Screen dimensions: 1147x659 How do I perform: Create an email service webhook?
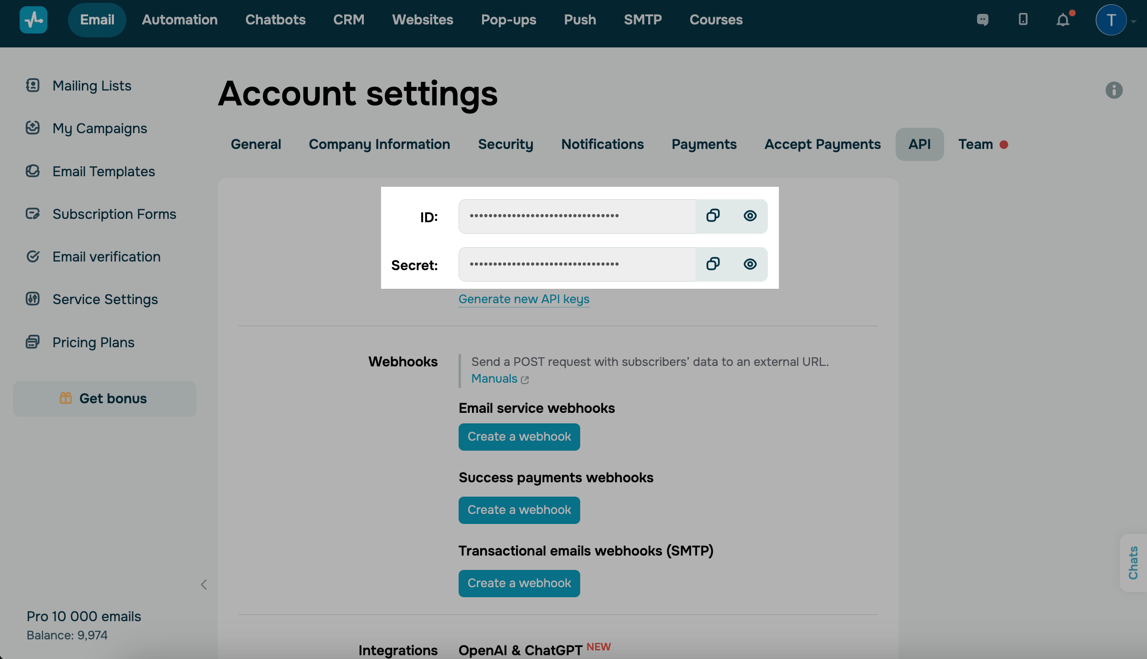point(519,437)
